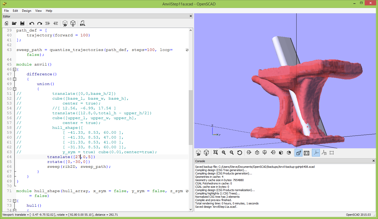Zoom out of the 3D view
Screen dimensions: 378x219
[232, 153]
